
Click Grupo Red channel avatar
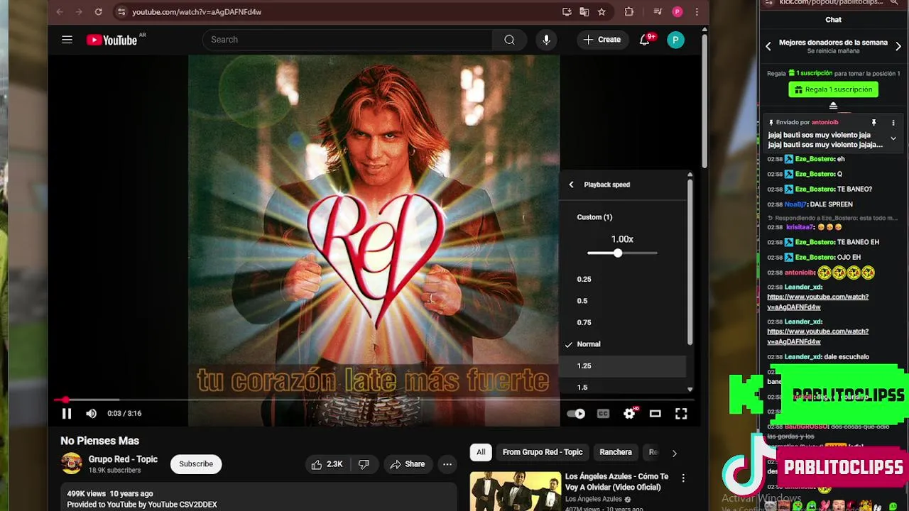pyautogui.click(x=71, y=464)
